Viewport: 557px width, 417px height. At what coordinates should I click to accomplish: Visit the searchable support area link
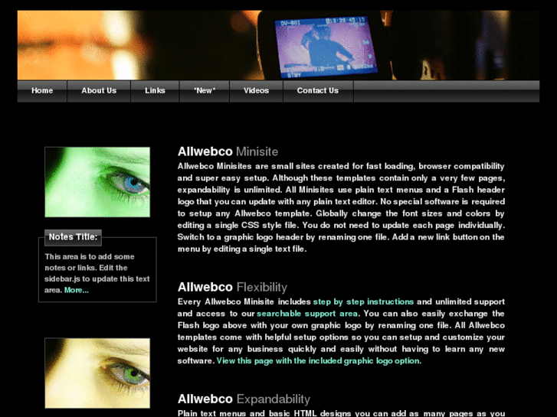307,314
